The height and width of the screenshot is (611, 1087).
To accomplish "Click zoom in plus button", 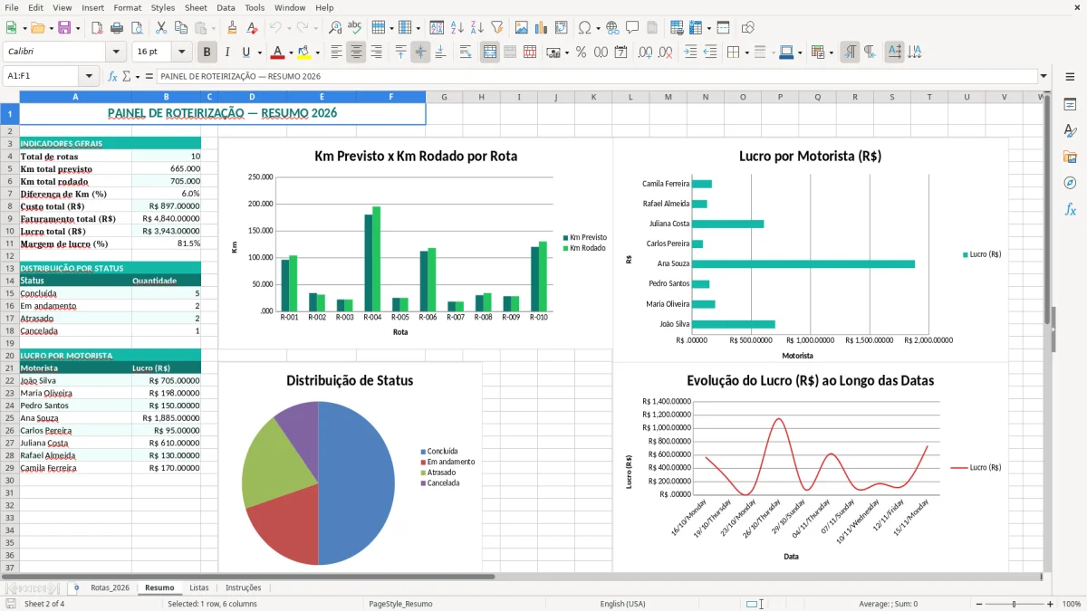I will (1050, 604).
